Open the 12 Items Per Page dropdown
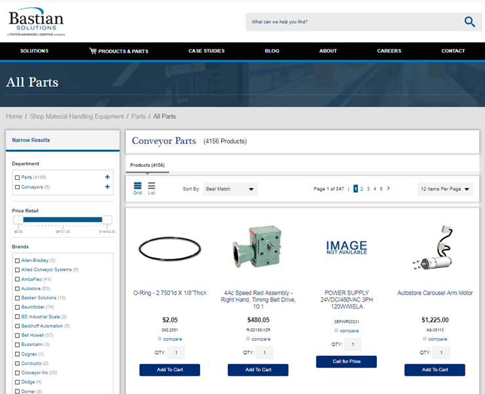 (445, 189)
